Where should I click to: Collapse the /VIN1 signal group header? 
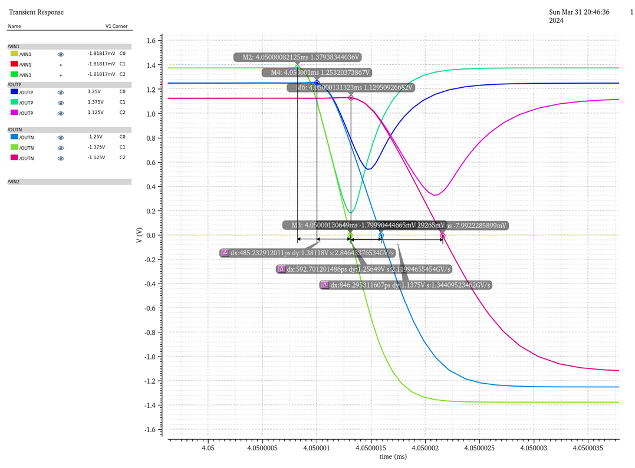pos(69,46)
